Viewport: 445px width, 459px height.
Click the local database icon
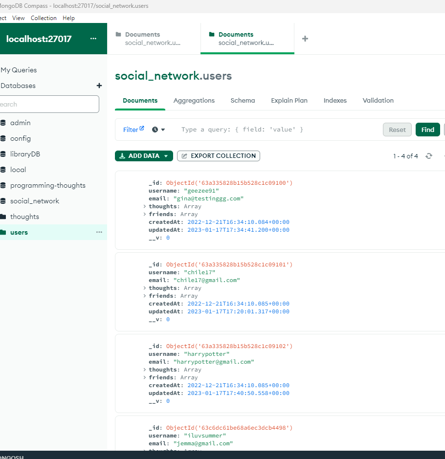[3, 170]
